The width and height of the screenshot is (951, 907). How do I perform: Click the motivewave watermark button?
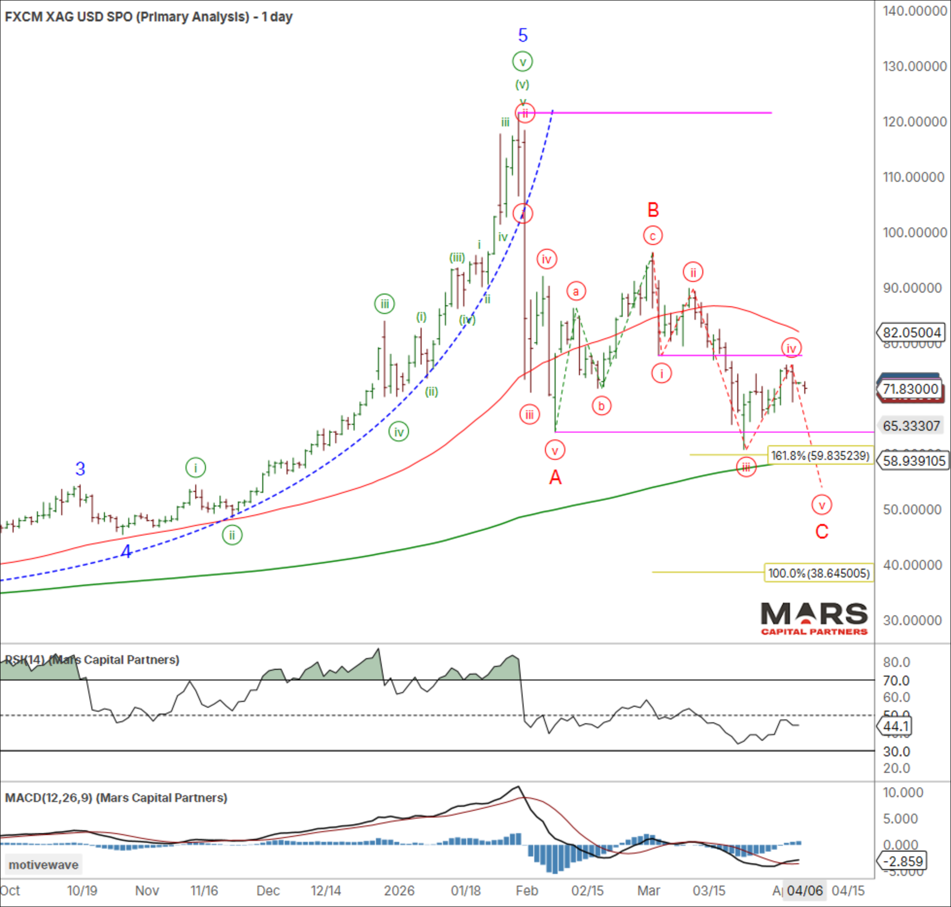[43, 865]
